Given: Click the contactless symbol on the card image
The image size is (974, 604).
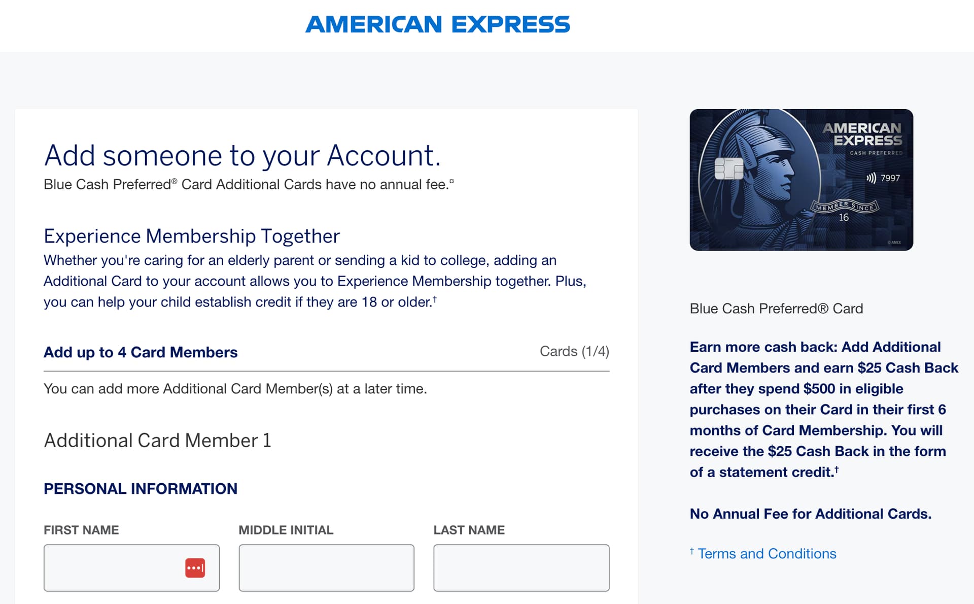Looking at the screenshot, I should point(871,178).
